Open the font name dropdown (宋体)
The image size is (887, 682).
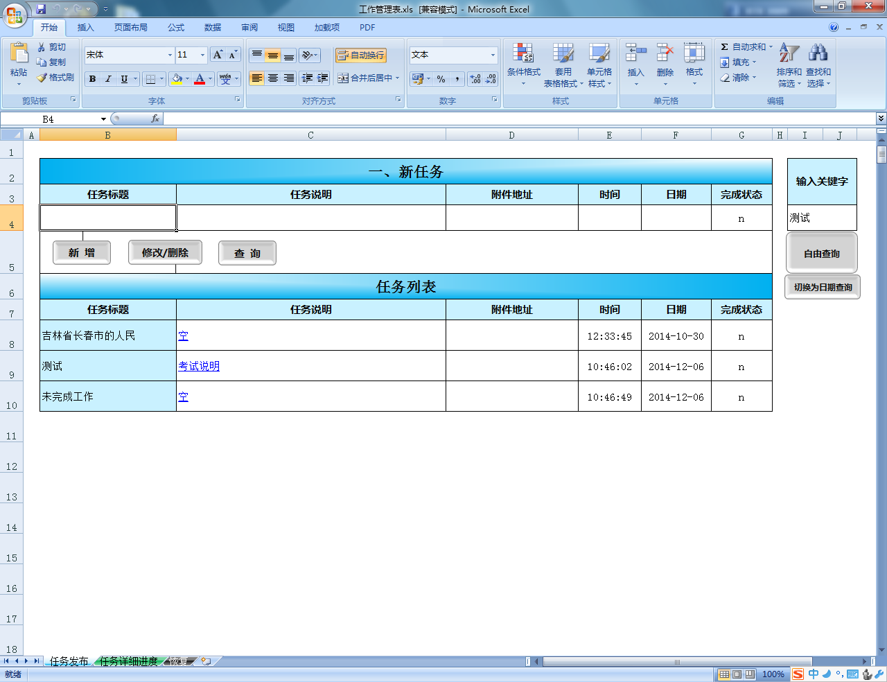point(170,55)
